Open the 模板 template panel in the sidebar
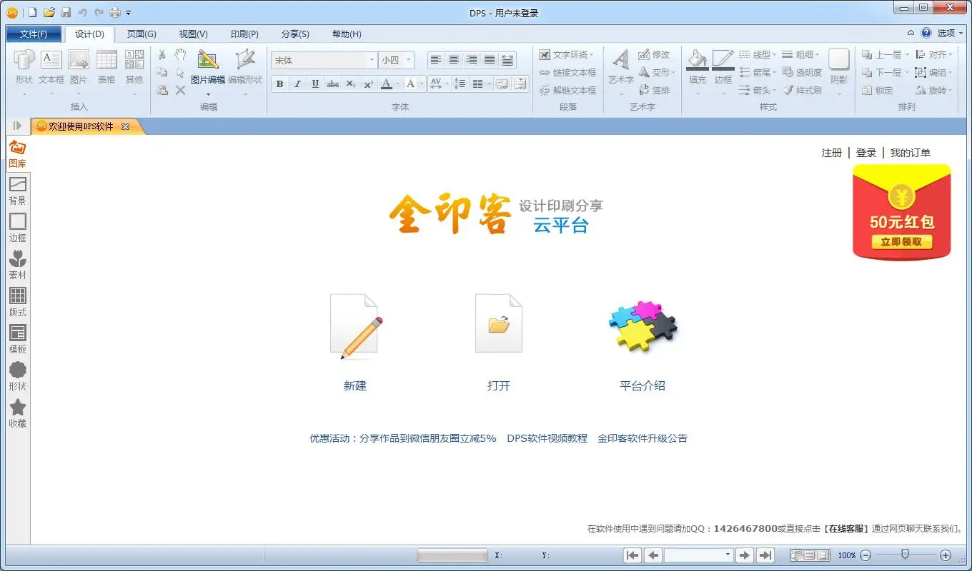 (x=17, y=339)
